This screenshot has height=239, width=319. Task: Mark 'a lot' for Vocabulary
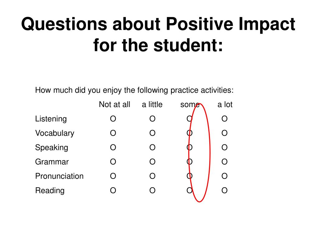coord(224,133)
